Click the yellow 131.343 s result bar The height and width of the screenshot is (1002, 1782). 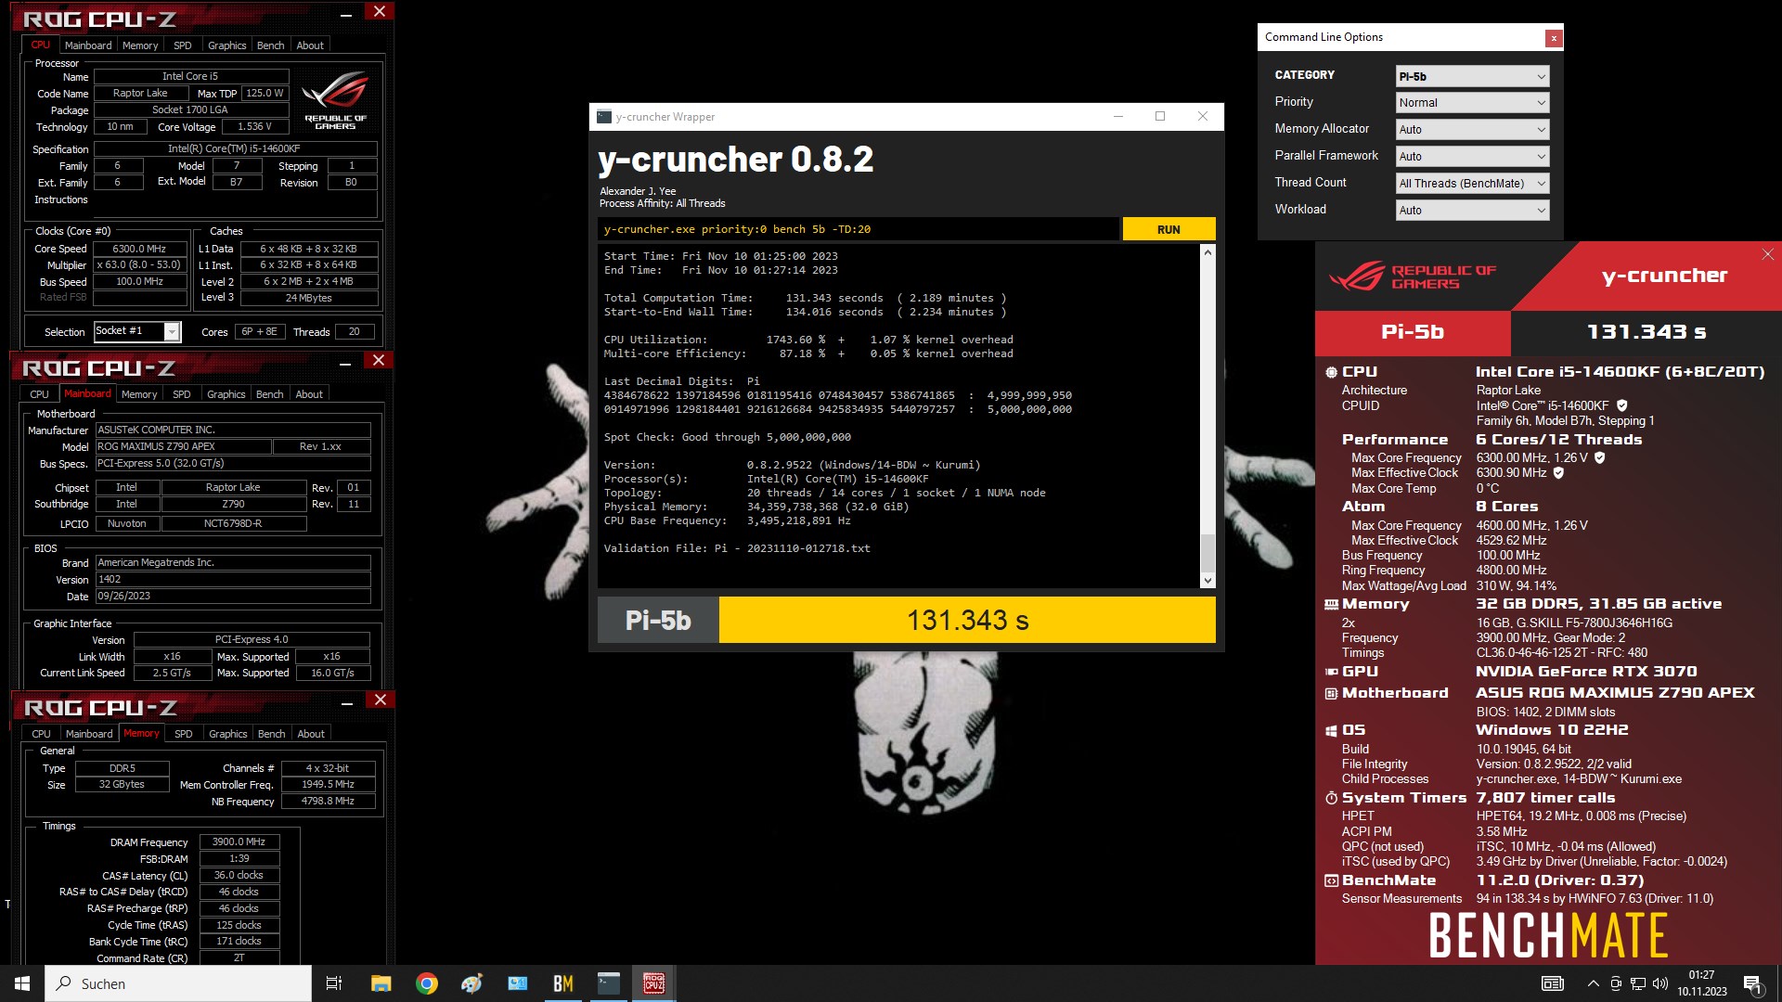[x=967, y=620]
